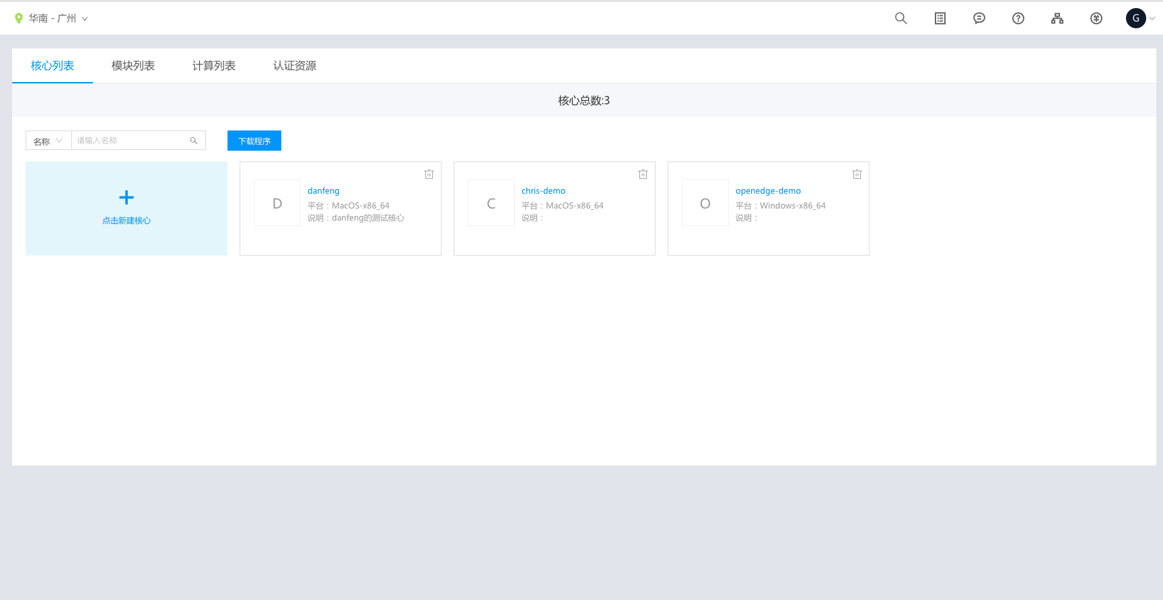Image resolution: width=1163 pixels, height=600 pixels.
Task: Select the D thumbnail of danfeng core
Action: [x=277, y=202]
